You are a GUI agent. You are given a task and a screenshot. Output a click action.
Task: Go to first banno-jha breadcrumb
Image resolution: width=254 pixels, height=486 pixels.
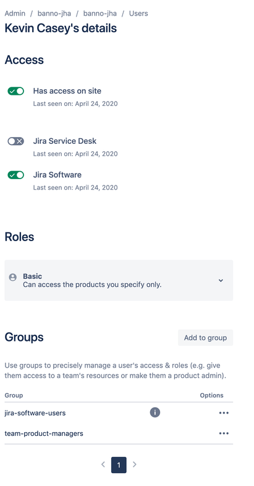[54, 14]
